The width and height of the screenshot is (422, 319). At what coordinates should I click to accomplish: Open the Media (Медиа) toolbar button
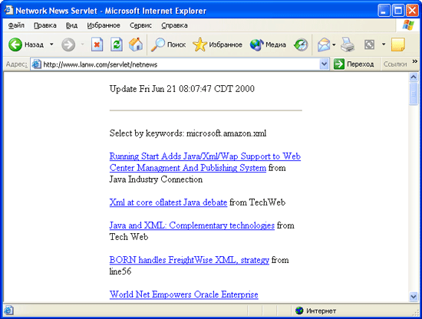(268, 44)
